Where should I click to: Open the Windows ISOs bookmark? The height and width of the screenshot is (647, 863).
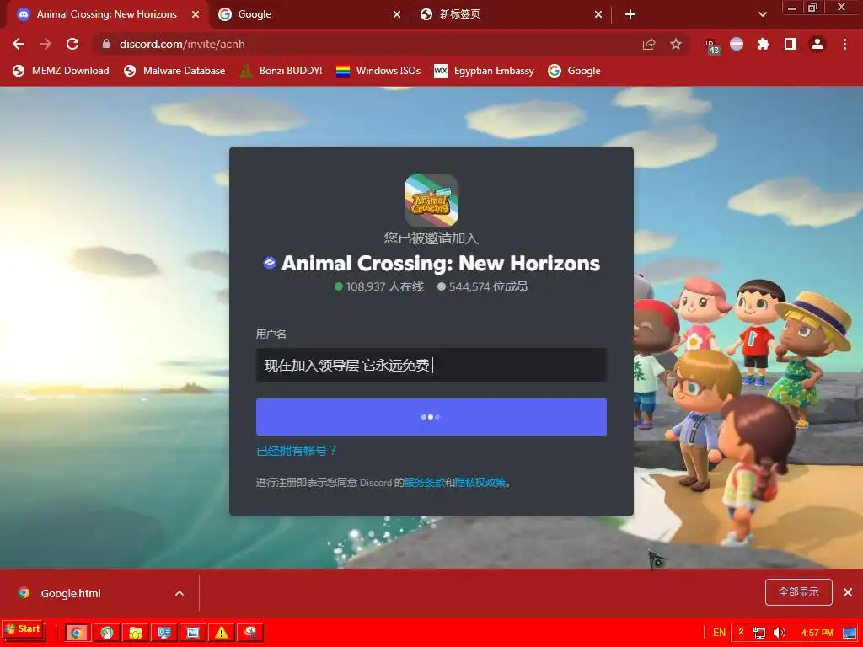[x=378, y=71]
